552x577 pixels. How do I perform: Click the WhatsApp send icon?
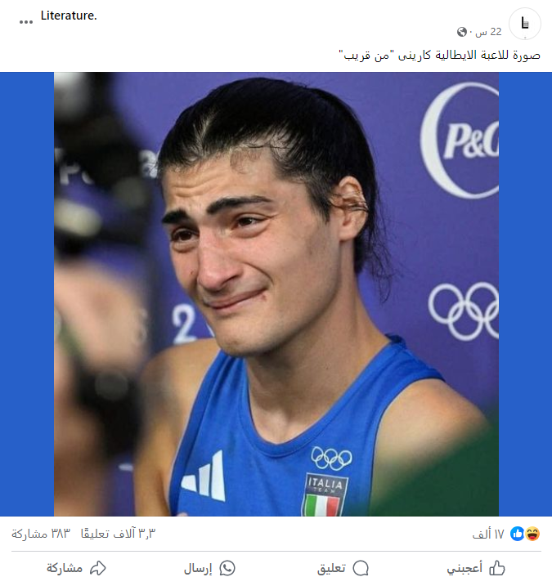227,568
